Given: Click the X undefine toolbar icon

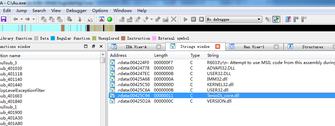Looking at the screenshot, I should [174, 19].
